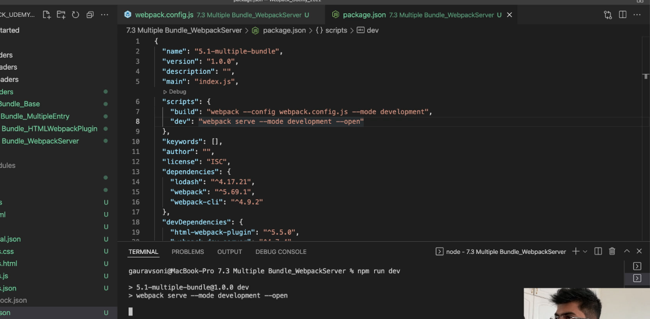The width and height of the screenshot is (650, 319).
Task: Create a new terminal with plus icon
Action: (x=576, y=251)
